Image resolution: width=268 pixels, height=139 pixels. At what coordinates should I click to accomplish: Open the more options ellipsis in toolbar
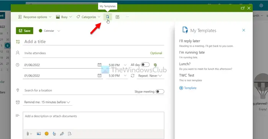(127, 17)
